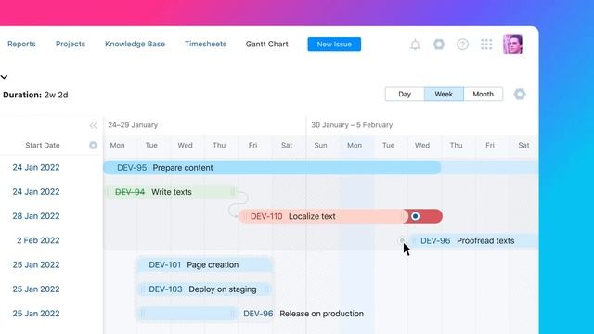Open the Start Date column settings gear
This screenshot has width=594, height=334.
(93, 145)
